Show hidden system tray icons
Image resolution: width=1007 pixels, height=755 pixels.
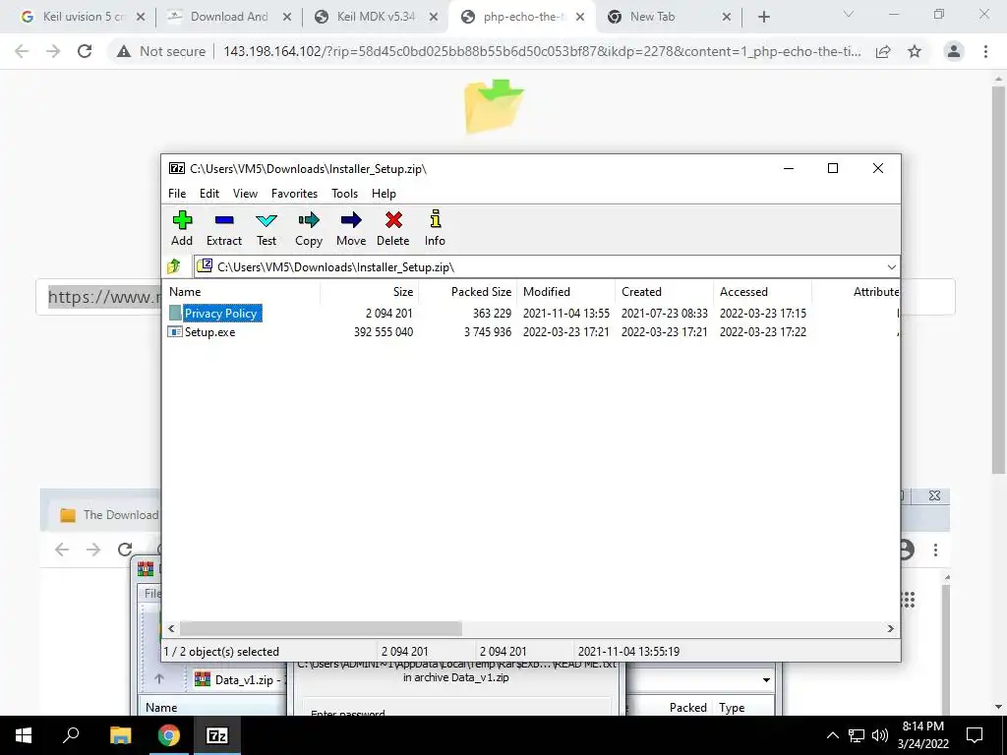pyautogui.click(x=832, y=735)
